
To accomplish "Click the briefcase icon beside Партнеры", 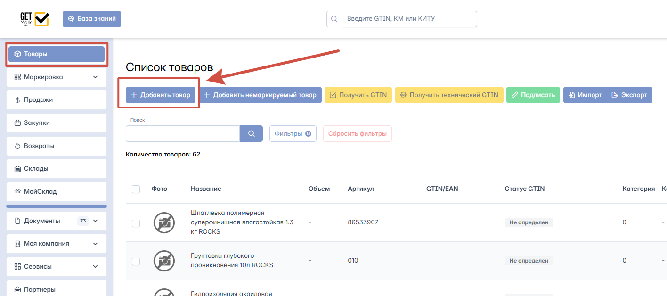I will (x=17, y=290).
